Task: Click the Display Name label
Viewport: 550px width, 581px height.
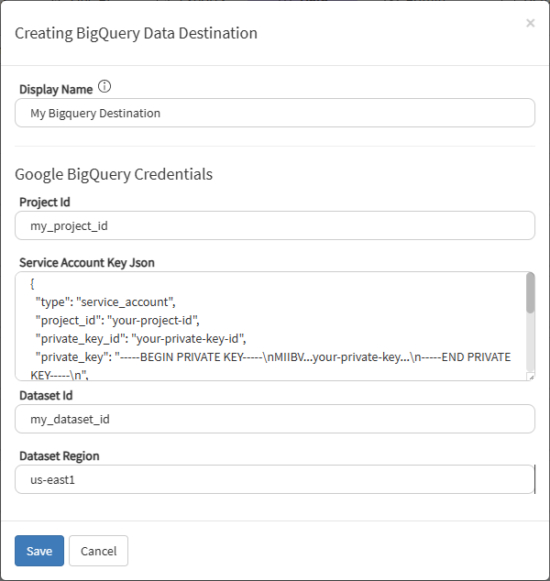Action: 56,89
